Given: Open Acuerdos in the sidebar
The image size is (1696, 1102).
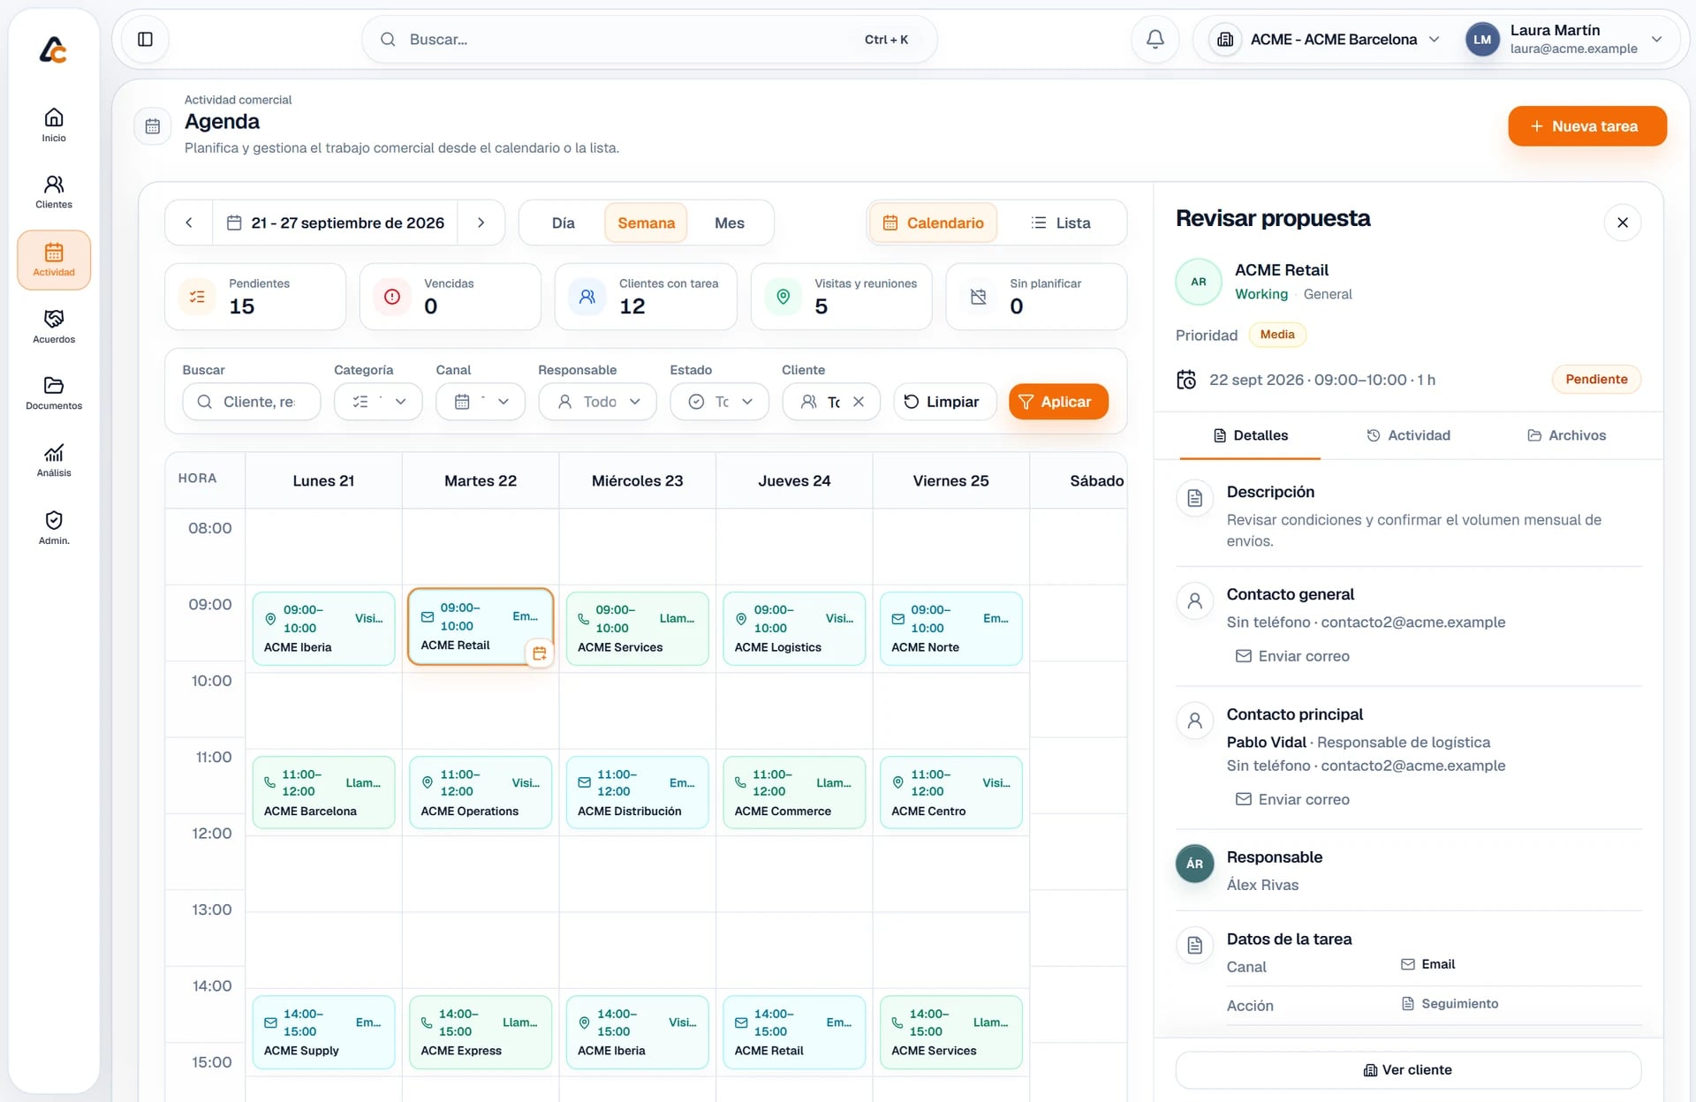Looking at the screenshot, I should [x=54, y=327].
